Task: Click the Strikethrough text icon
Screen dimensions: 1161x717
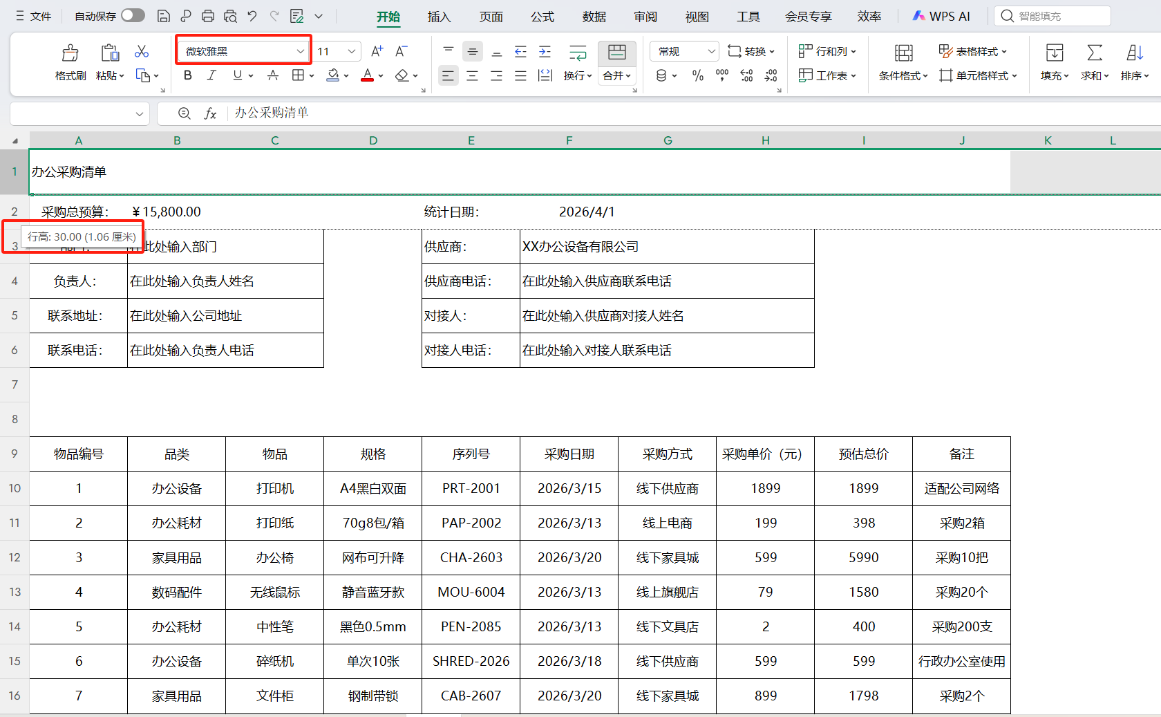Action: click(x=273, y=75)
